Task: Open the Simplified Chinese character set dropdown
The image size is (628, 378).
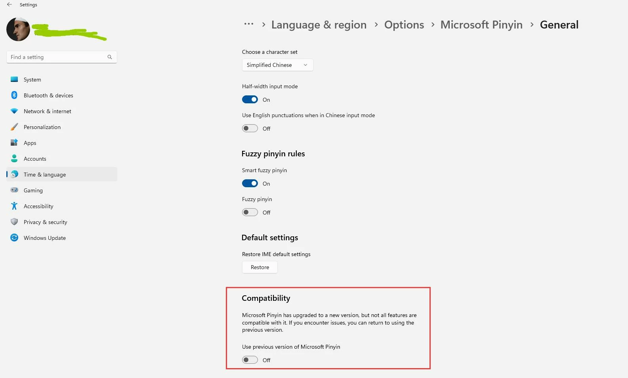Action: click(277, 65)
